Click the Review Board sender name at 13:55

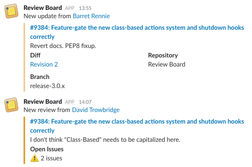(x=43, y=8)
